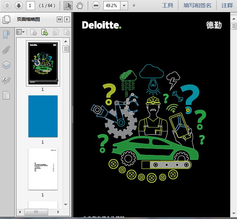Image resolution: width=237 pixels, height=219 pixels.
Task: Go to the next page with down arrow
Action: [19, 5]
